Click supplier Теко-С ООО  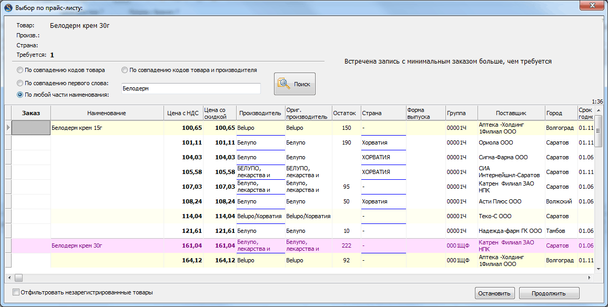[495, 216]
